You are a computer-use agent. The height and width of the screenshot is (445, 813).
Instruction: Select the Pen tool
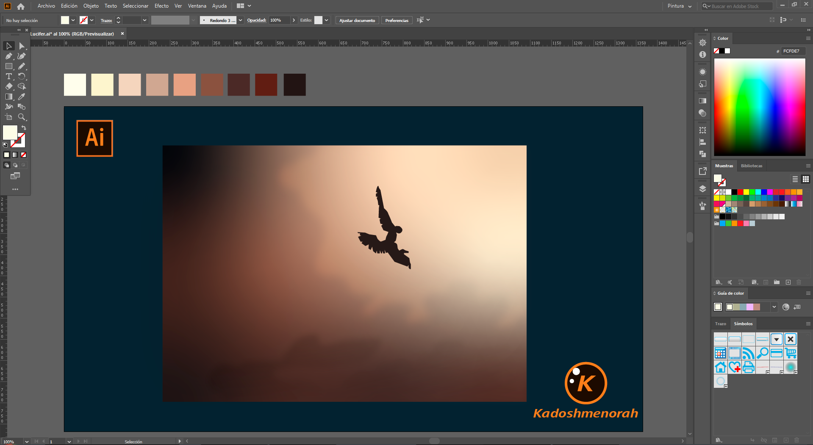click(x=9, y=56)
